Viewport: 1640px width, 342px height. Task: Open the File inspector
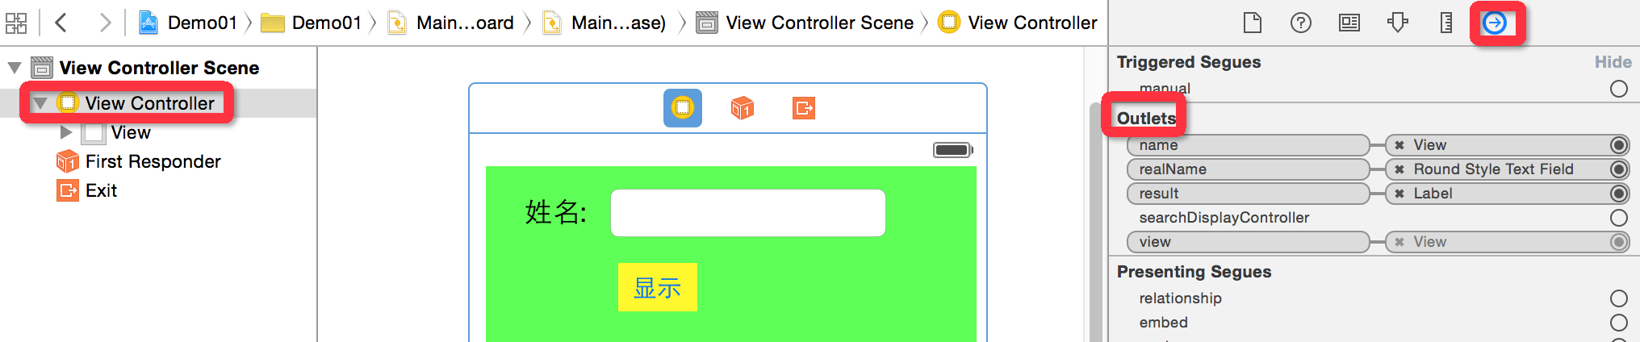point(1253,23)
